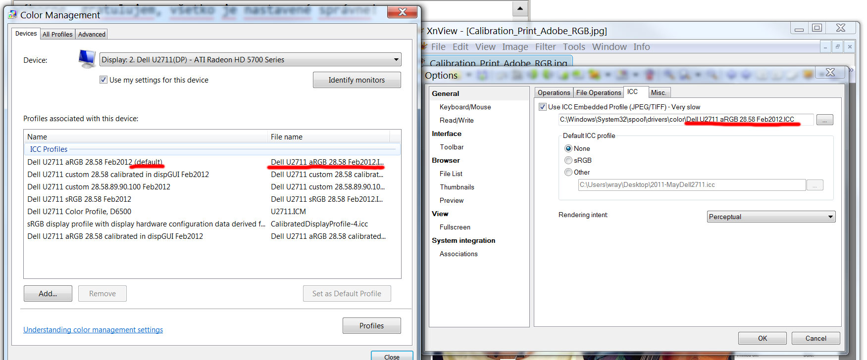Click the Identify monitors button

point(357,80)
